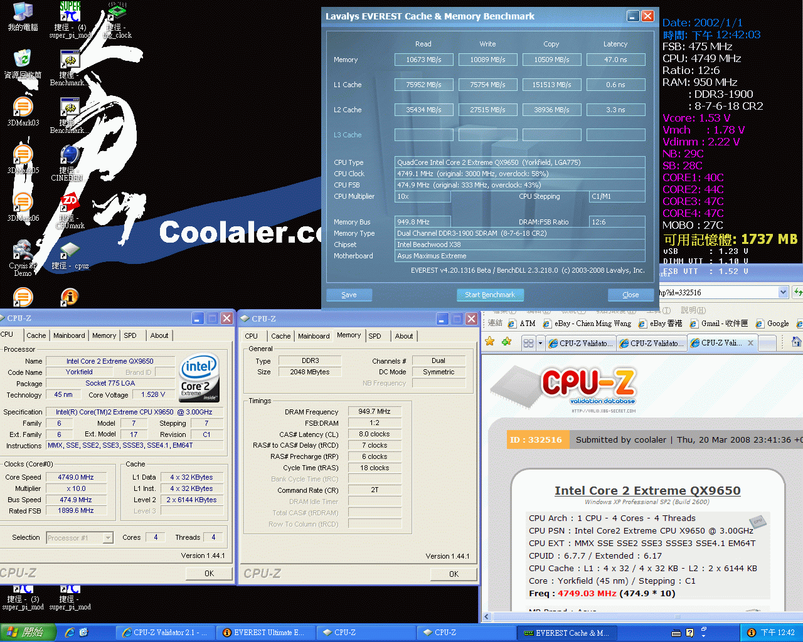Open the ATM link in Links bar
This screenshot has height=642, width=803.
point(522,324)
